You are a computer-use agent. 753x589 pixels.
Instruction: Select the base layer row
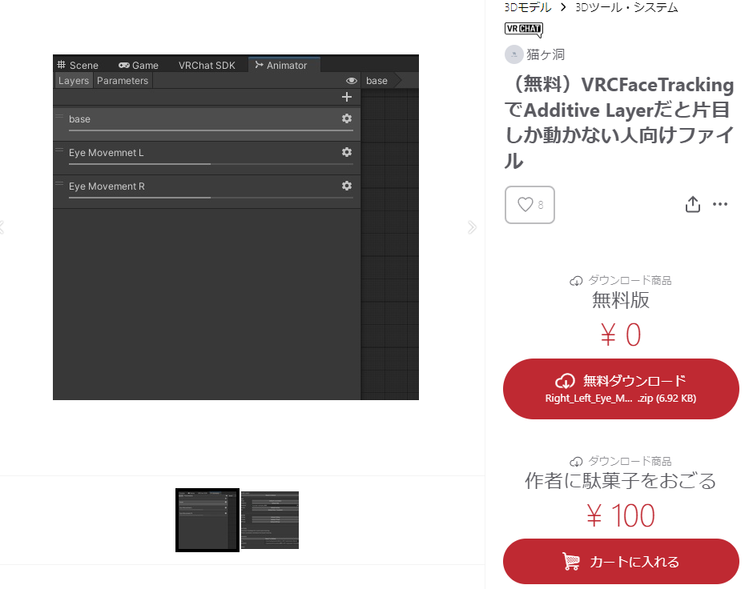pos(207,123)
